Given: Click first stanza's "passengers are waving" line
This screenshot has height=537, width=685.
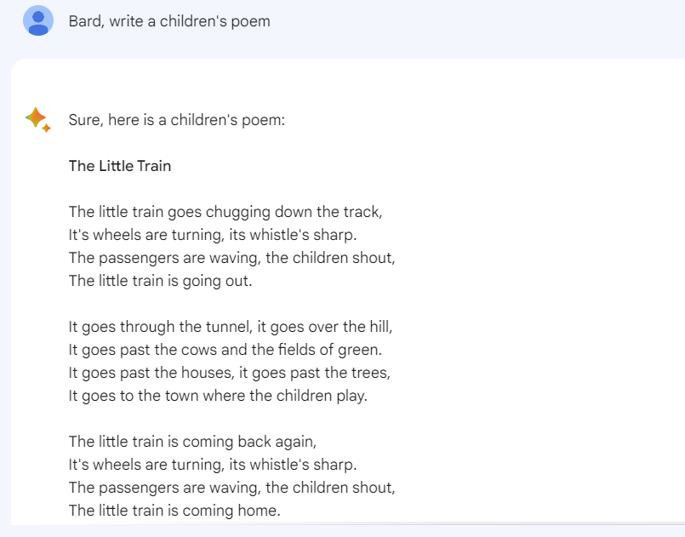Looking at the screenshot, I should [231, 257].
